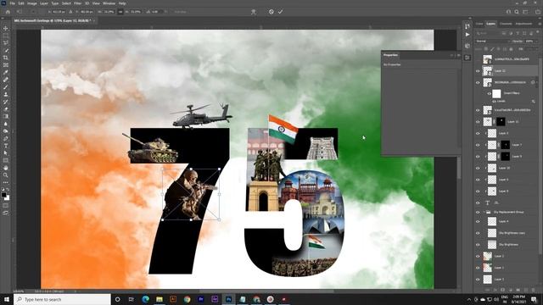Open Photoshop app in Windows taskbar

pos(228,299)
